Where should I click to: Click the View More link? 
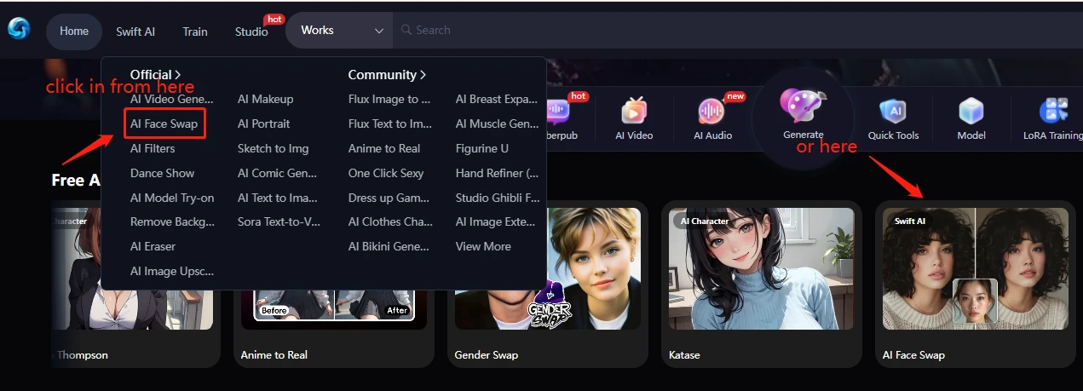click(x=483, y=246)
